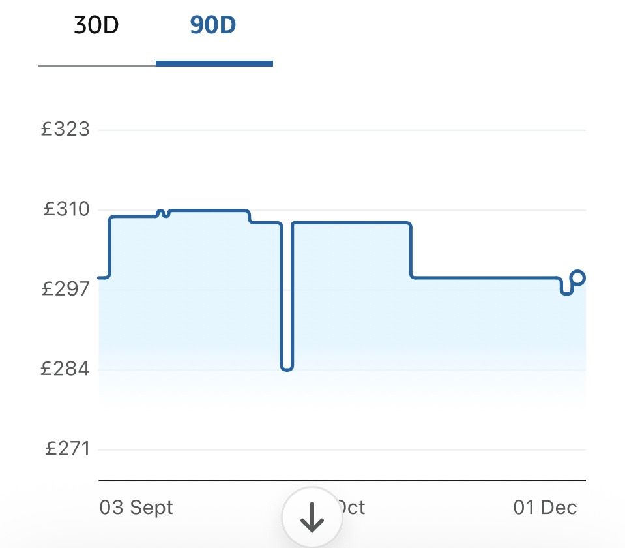Image resolution: width=625 pixels, height=548 pixels.
Task: Click the grey underline beneath 30D
Action: (x=96, y=65)
